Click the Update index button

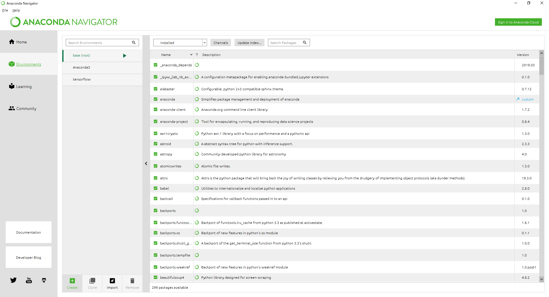tap(249, 43)
